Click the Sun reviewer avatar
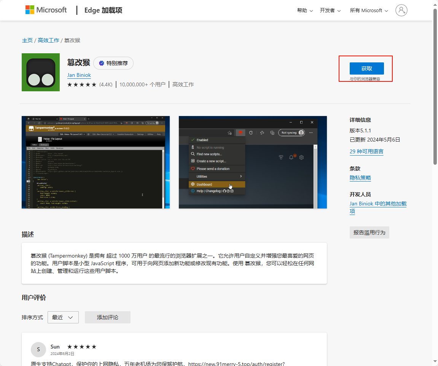Screen dimensions: 438x366 click(x=38, y=350)
